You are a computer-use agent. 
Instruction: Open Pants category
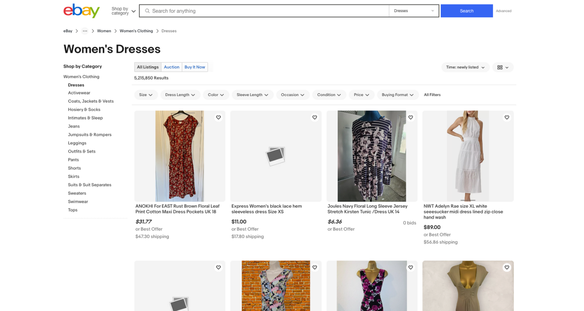[x=73, y=160]
